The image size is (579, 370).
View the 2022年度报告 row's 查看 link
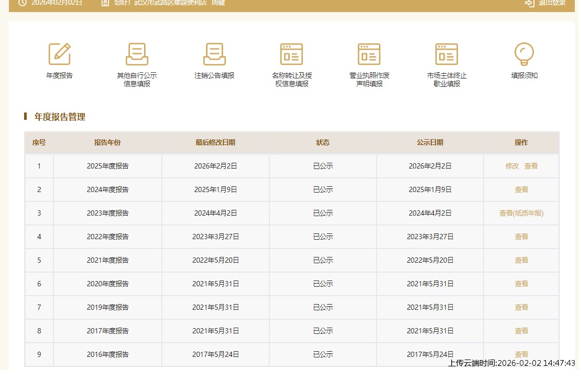521,237
